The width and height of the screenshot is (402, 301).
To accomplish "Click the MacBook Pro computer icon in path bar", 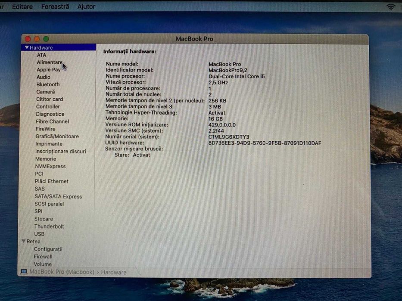I will pyautogui.click(x=24, y=272).
